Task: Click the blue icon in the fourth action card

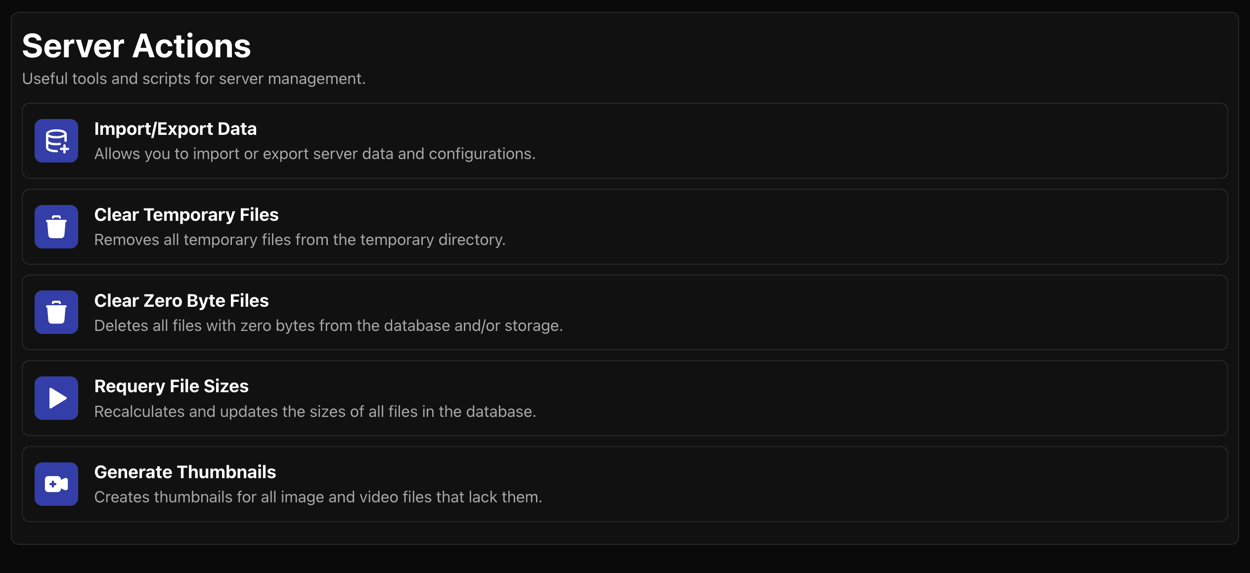Action: (56, 398)
